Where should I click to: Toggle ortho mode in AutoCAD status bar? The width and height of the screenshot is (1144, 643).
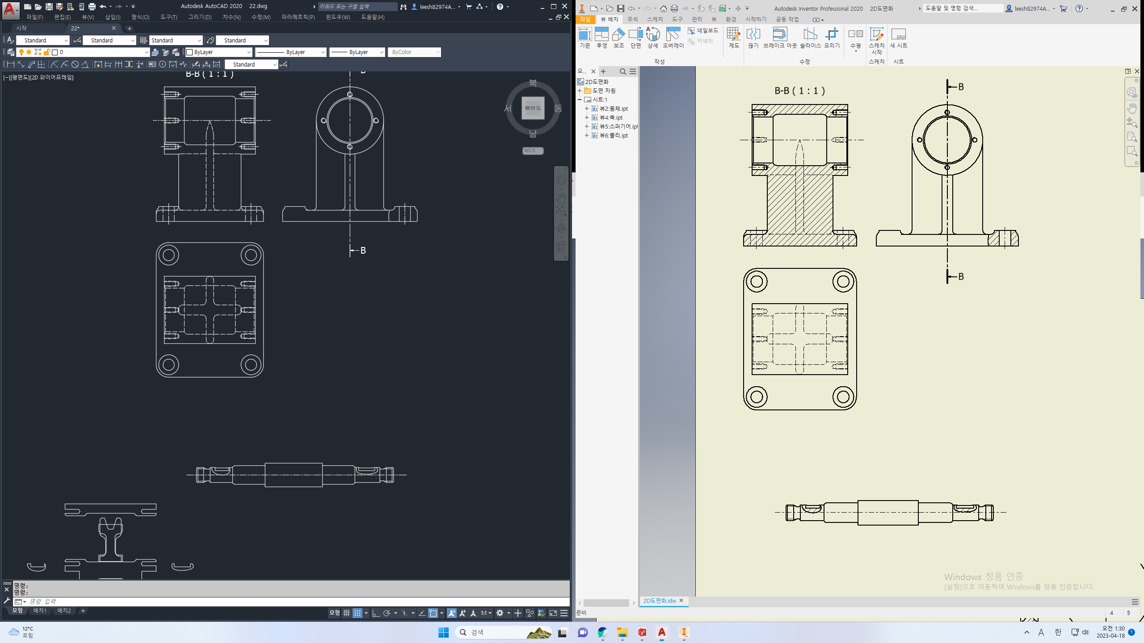(376, 613)
